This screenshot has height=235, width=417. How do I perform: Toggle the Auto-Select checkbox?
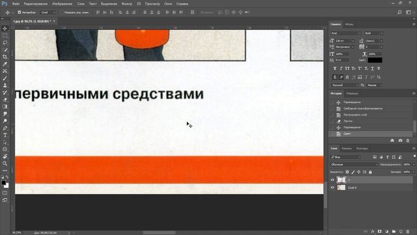tap(19, 12)
